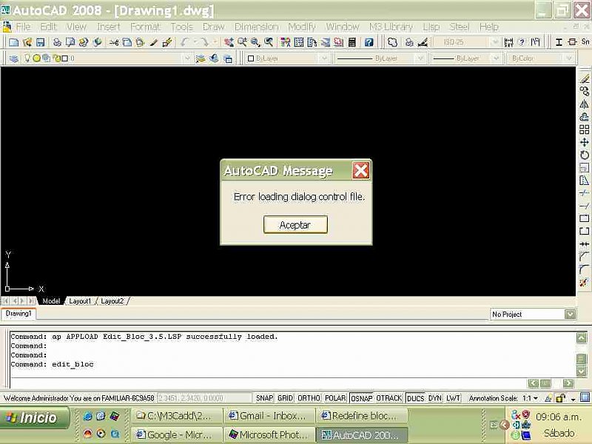Click the Revision cloud icon in toolbar
592x444 pixels.
(x=393, y=42)
